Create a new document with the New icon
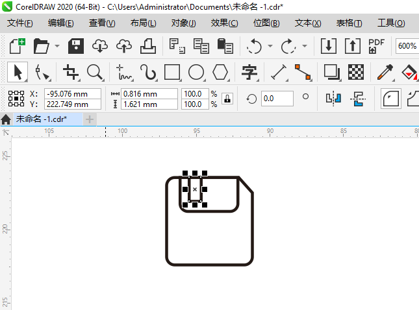419x310 pixels. pos(18,46)
